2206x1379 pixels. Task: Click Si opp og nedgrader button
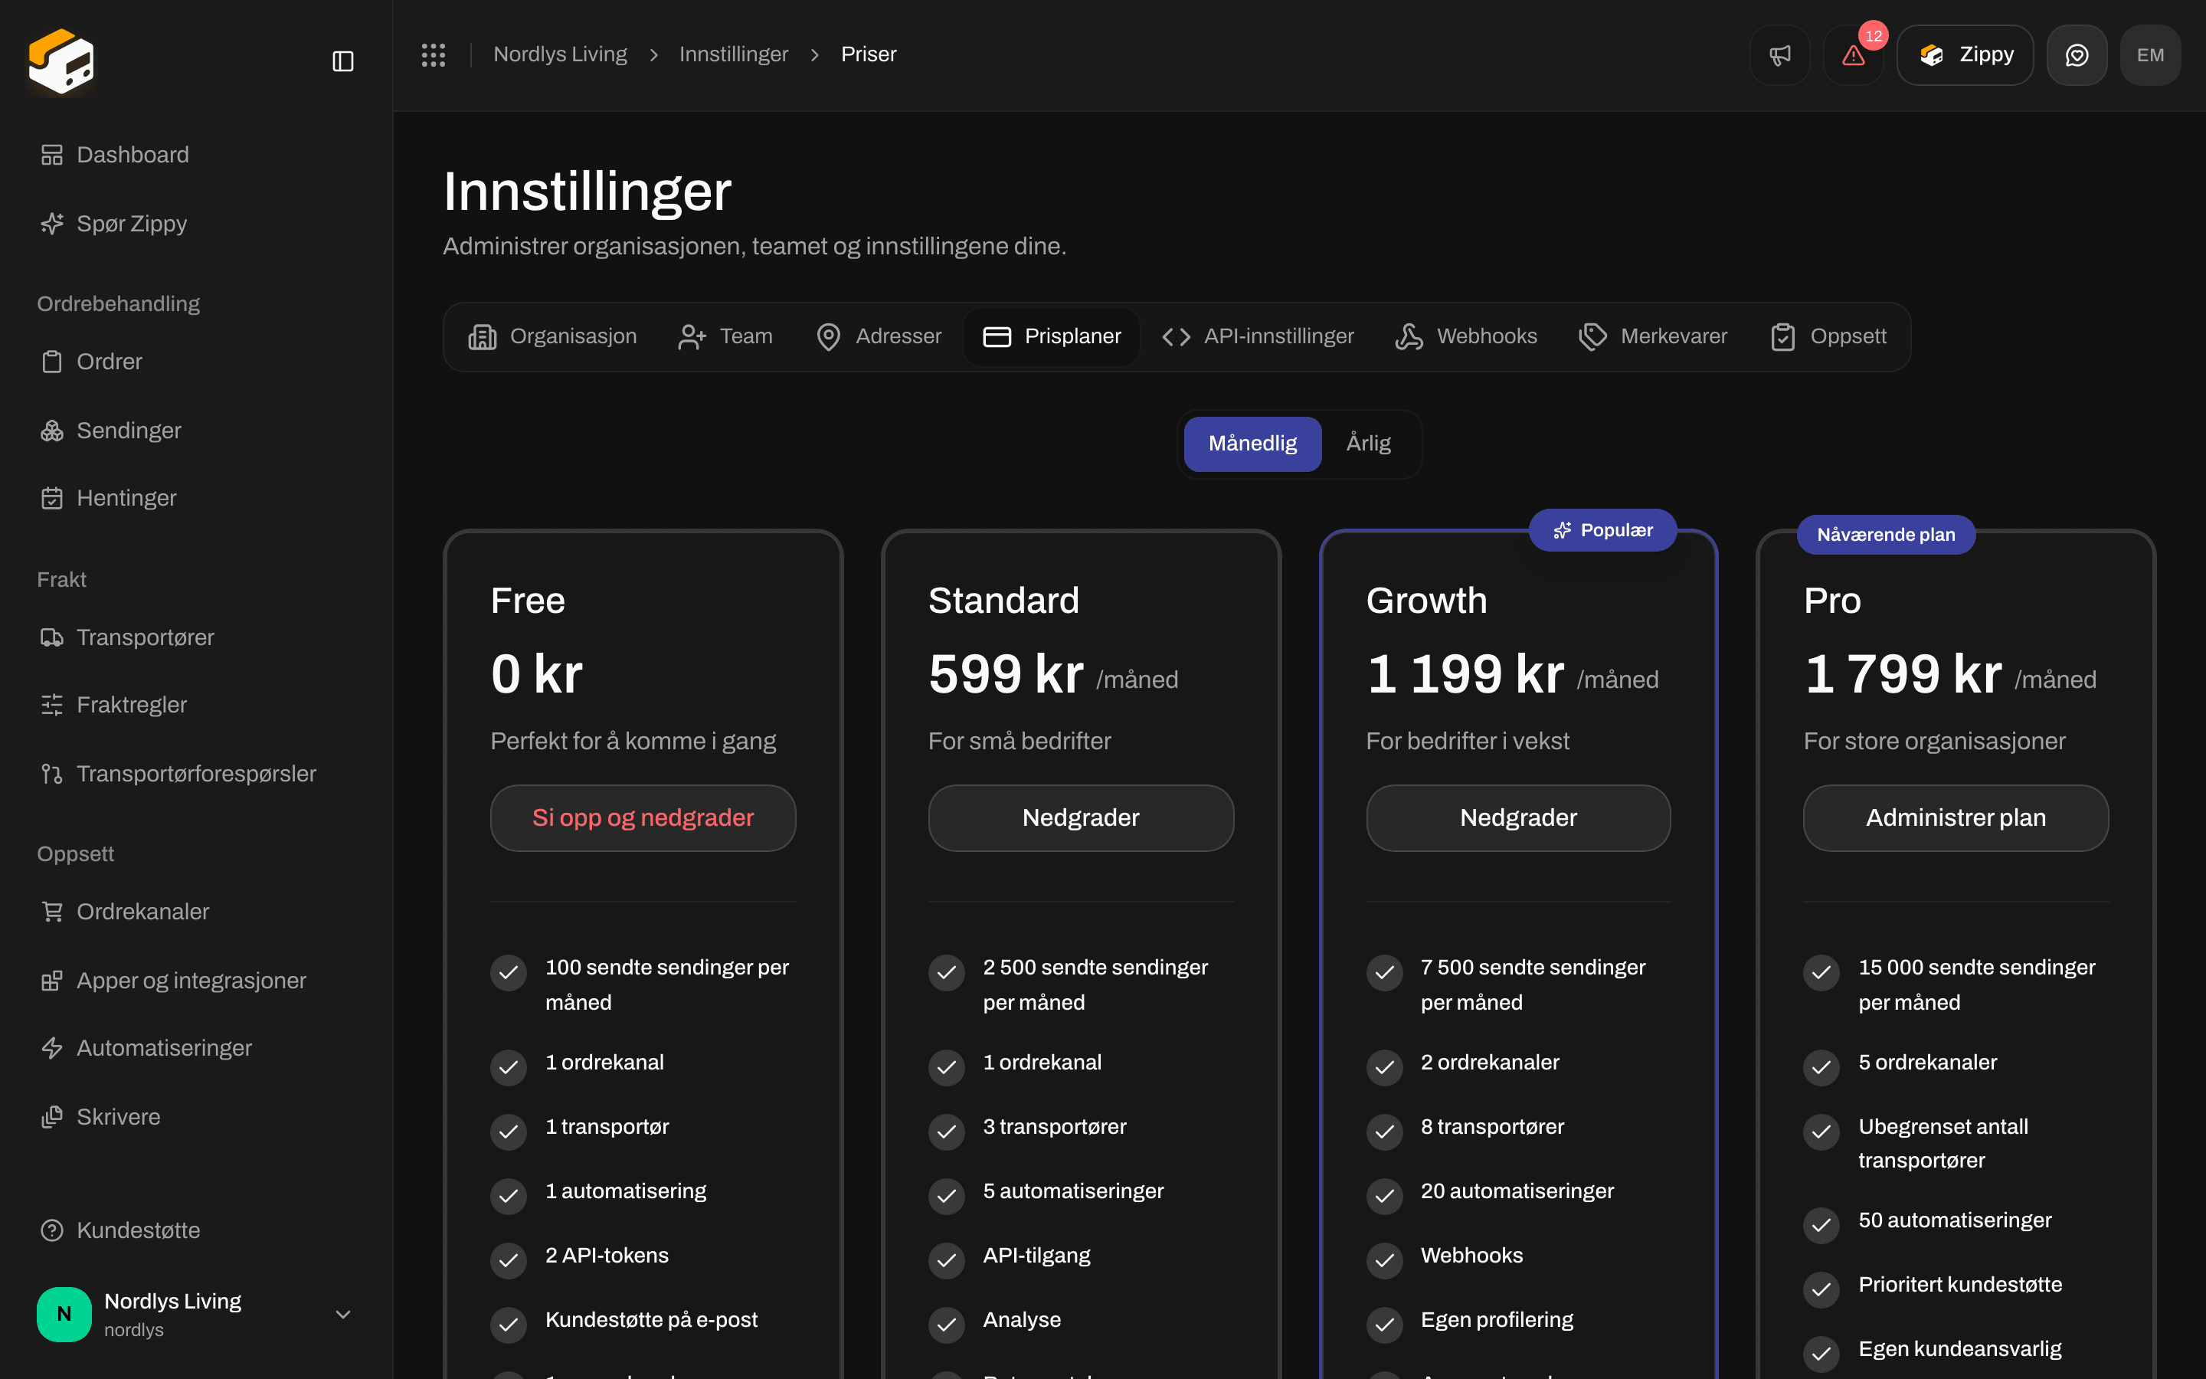click(643, 818)
